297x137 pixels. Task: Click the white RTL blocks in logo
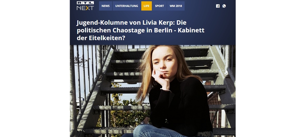click(85, 3)
